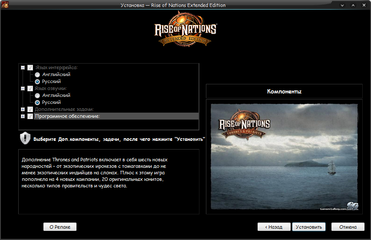Collapse the Язык озвучки tree node
371x240 pixels.
[23, 89]
